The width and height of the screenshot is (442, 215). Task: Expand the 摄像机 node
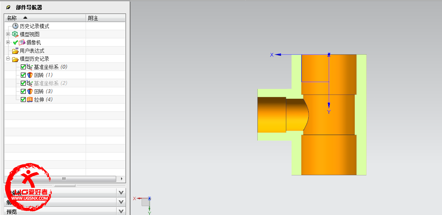coord(8,42)
